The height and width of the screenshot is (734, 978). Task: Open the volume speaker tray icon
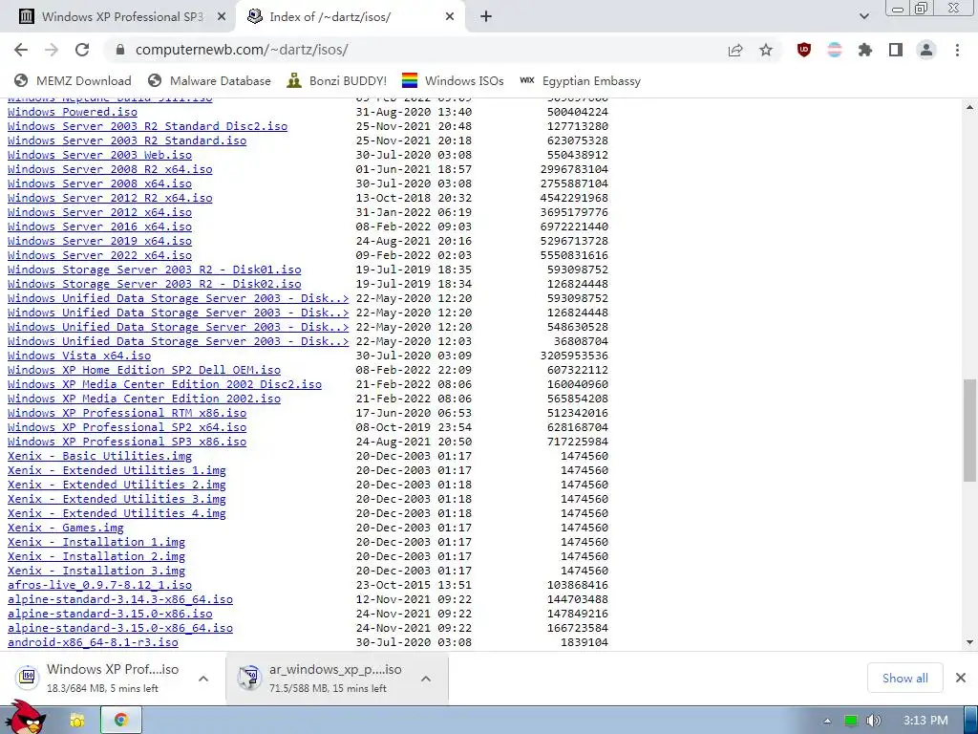[874, 721]
